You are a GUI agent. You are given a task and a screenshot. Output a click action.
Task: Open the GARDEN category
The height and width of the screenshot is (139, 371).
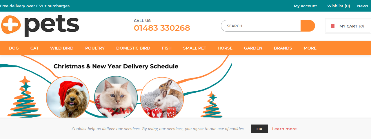253,48
